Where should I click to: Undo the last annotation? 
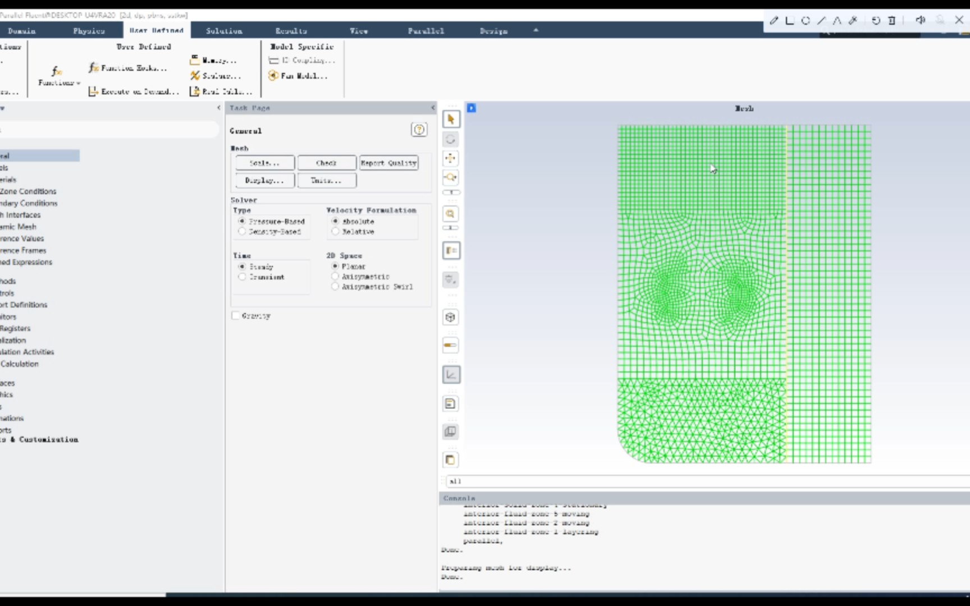coord(876,20)
